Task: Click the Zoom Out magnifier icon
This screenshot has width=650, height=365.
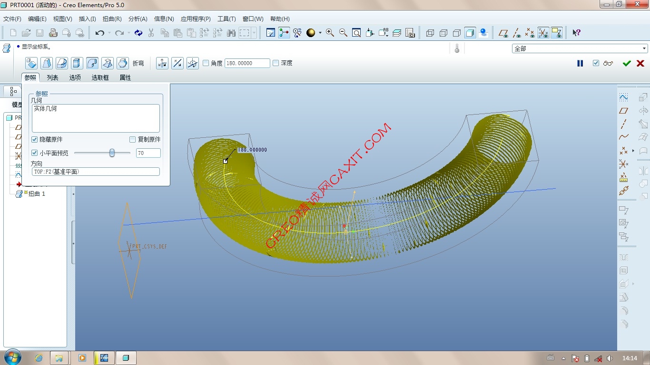Action: pyautogui.click(x=343, y=33)
